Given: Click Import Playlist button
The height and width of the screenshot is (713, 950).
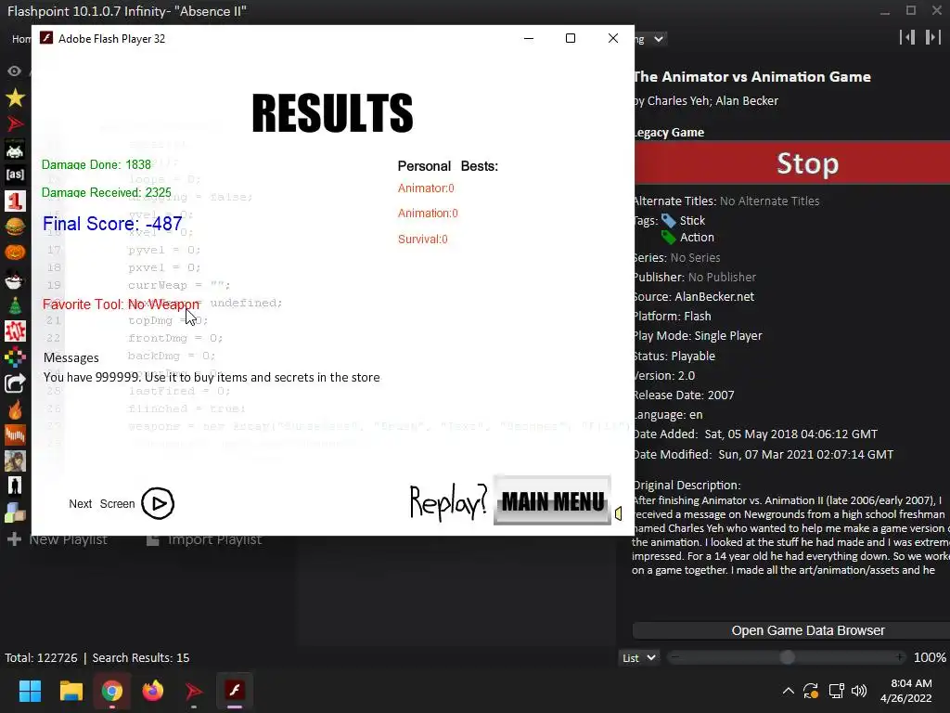Looking at the screenshot, I should pyautogui.click(x=204, y=539).
